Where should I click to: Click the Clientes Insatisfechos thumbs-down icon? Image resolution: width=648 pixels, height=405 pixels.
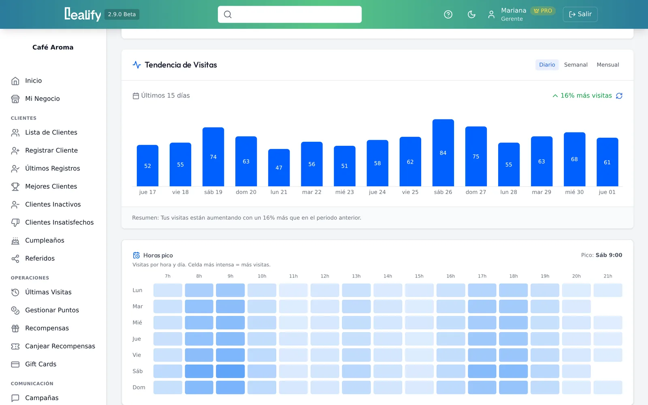tap(15, 222)
